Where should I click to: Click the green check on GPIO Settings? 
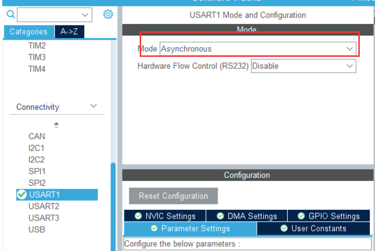coord(301,216)
